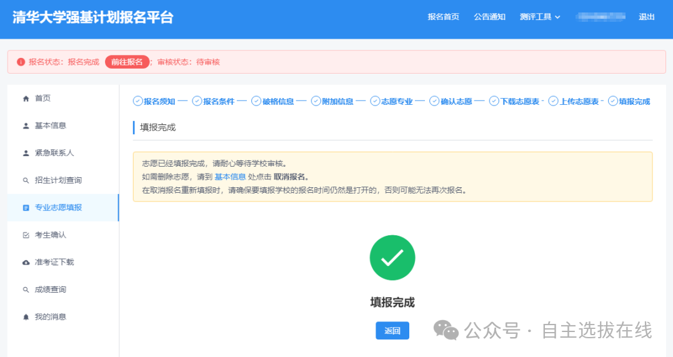Go to step label 破格信息
This screenshot has height=357, width=673.
point(278,102)
